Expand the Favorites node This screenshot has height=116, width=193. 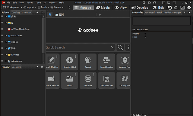[6, 55]
